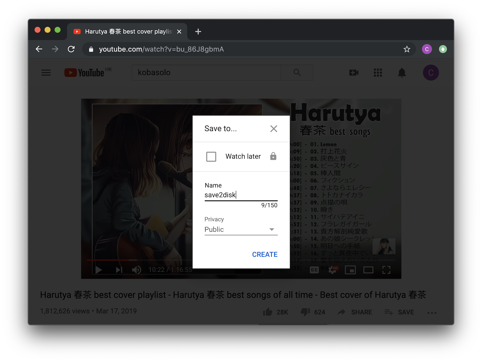Click the SHARE button
The image size is (482, 362).
(x=354, y=312)
